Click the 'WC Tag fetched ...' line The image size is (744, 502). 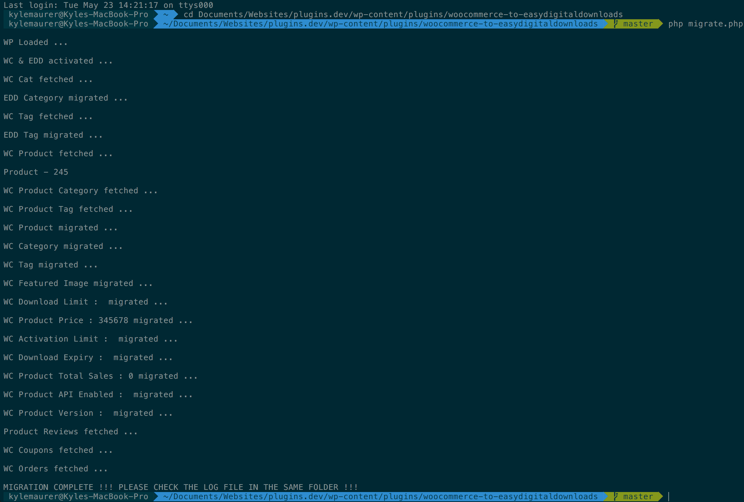point(48,116)
